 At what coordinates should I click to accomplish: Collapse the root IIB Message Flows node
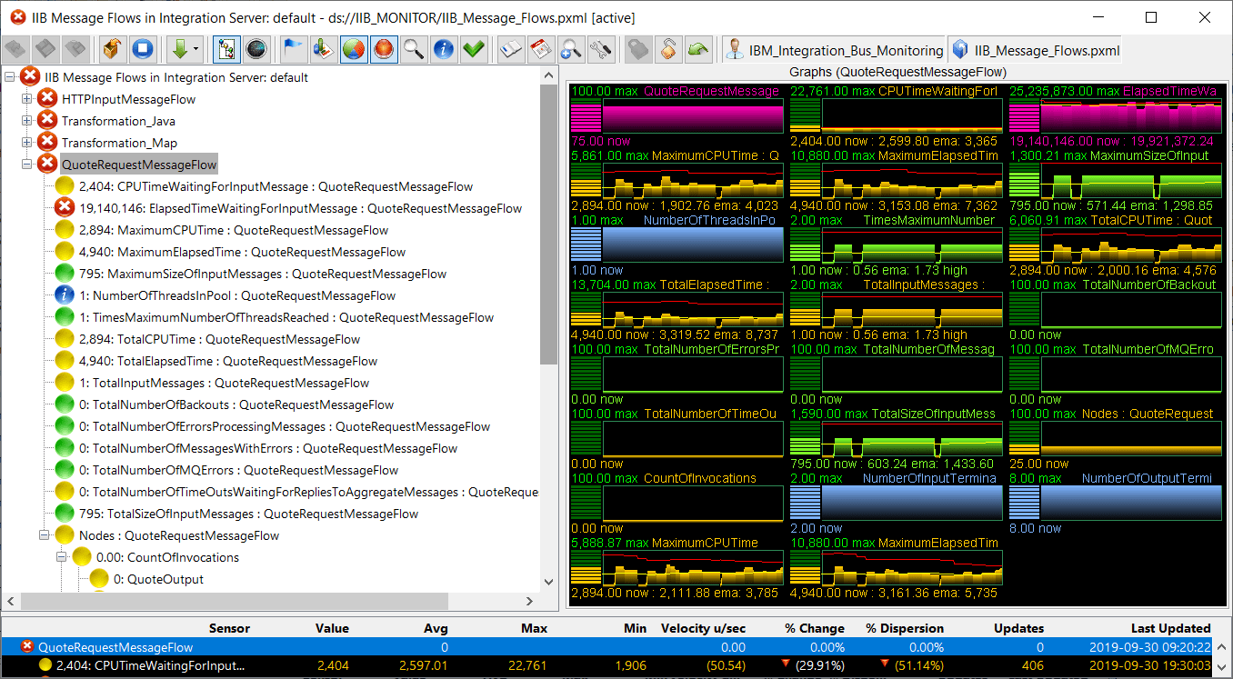(9, 77)
